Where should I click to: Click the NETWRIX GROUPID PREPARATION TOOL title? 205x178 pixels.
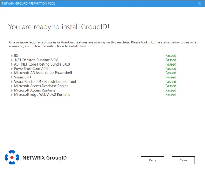point(29,4)
